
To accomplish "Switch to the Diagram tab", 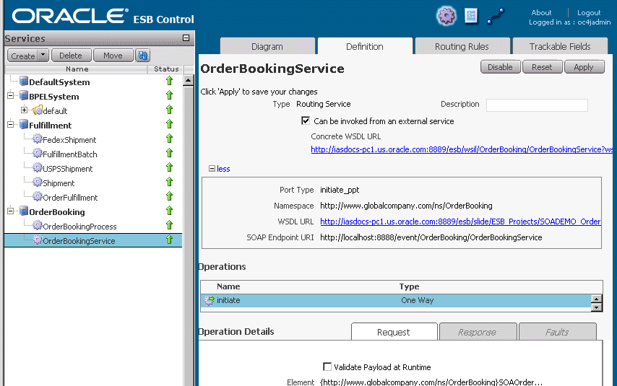I will [x=267, y=46].
